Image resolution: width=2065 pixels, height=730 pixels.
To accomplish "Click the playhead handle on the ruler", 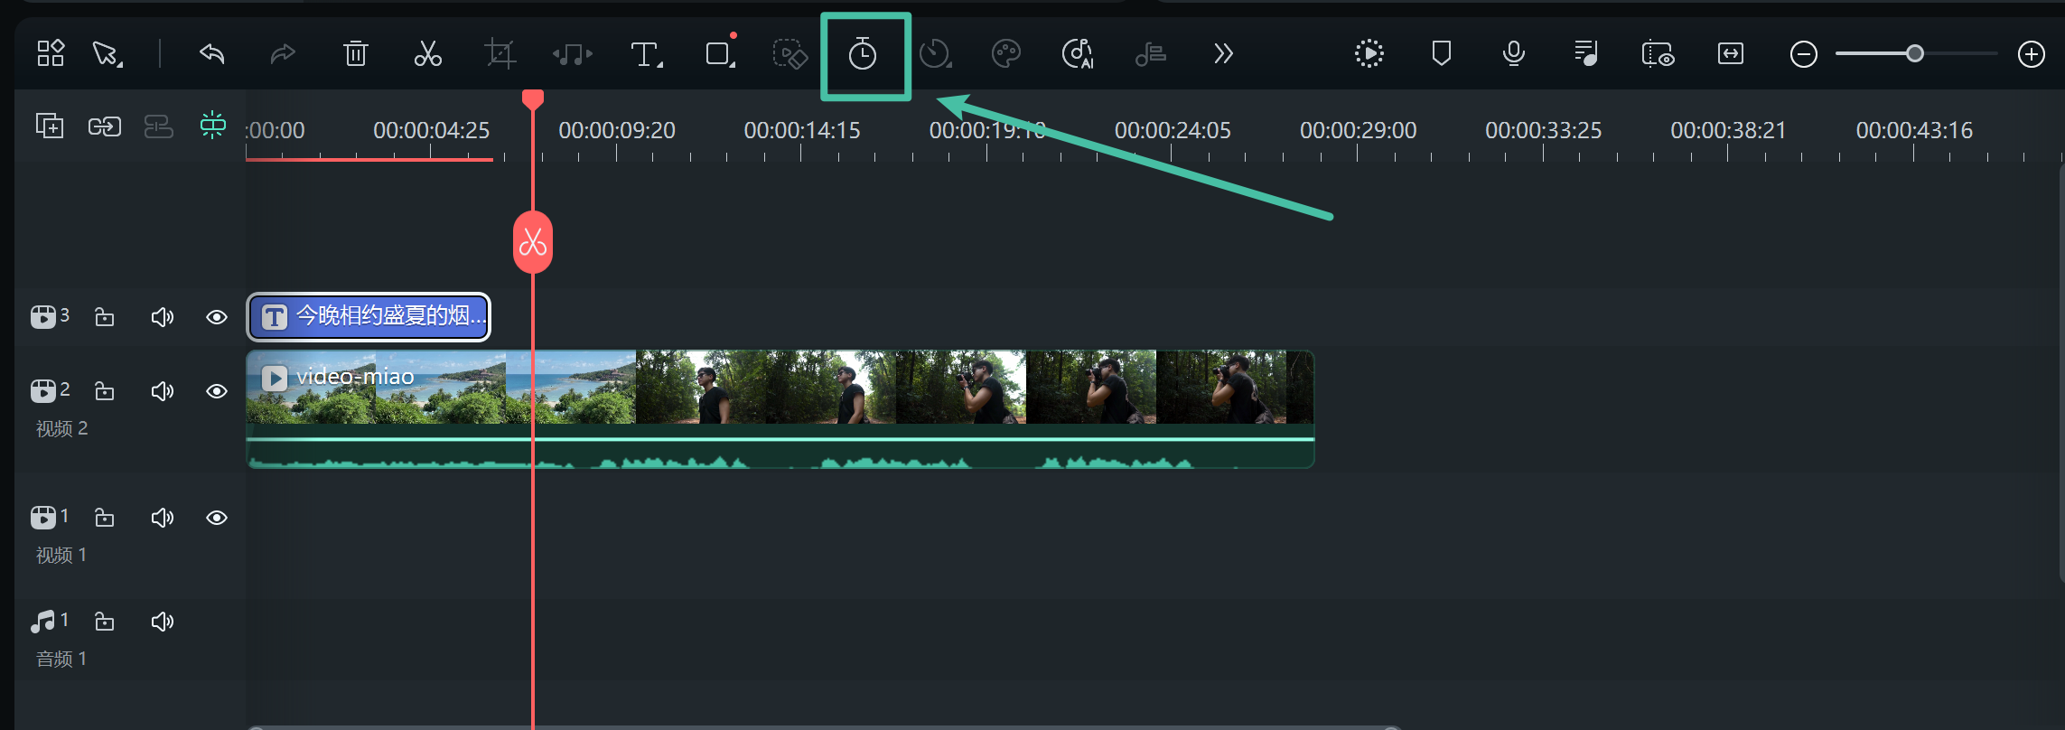I will tap(533, 98).
